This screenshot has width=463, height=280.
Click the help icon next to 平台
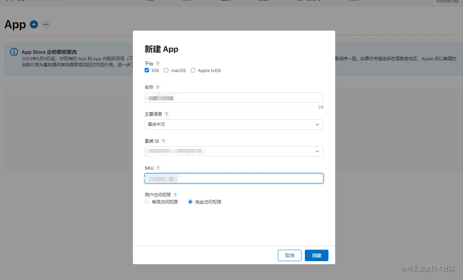click(157, 64)
